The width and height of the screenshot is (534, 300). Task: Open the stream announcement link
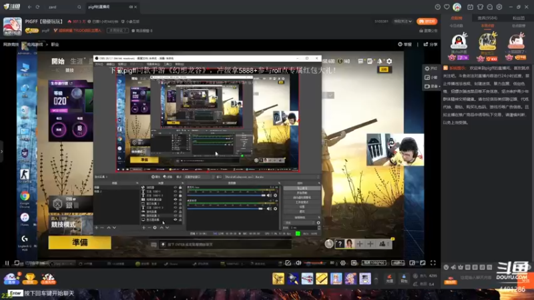(429, 31)
